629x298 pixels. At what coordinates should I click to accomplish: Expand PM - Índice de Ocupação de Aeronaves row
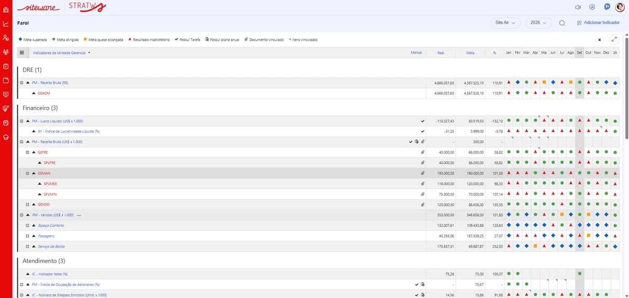pos(21,284)
